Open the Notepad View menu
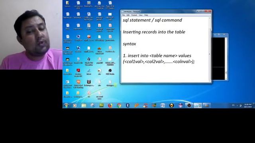The width and height of the screenshot is (255, 143). [x=141, y=15]
